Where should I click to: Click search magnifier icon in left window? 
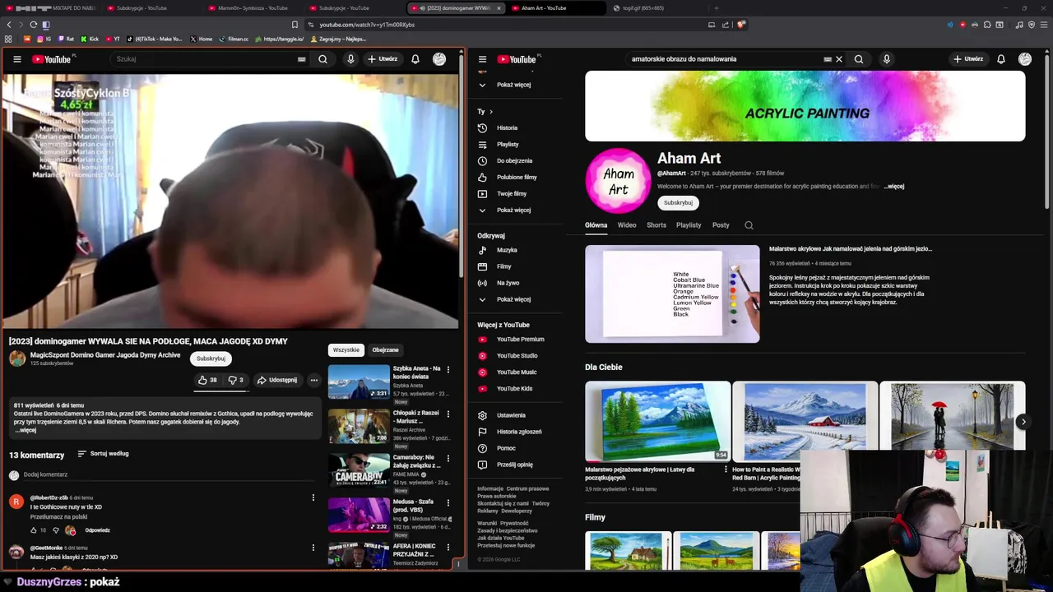pos(322,59)
